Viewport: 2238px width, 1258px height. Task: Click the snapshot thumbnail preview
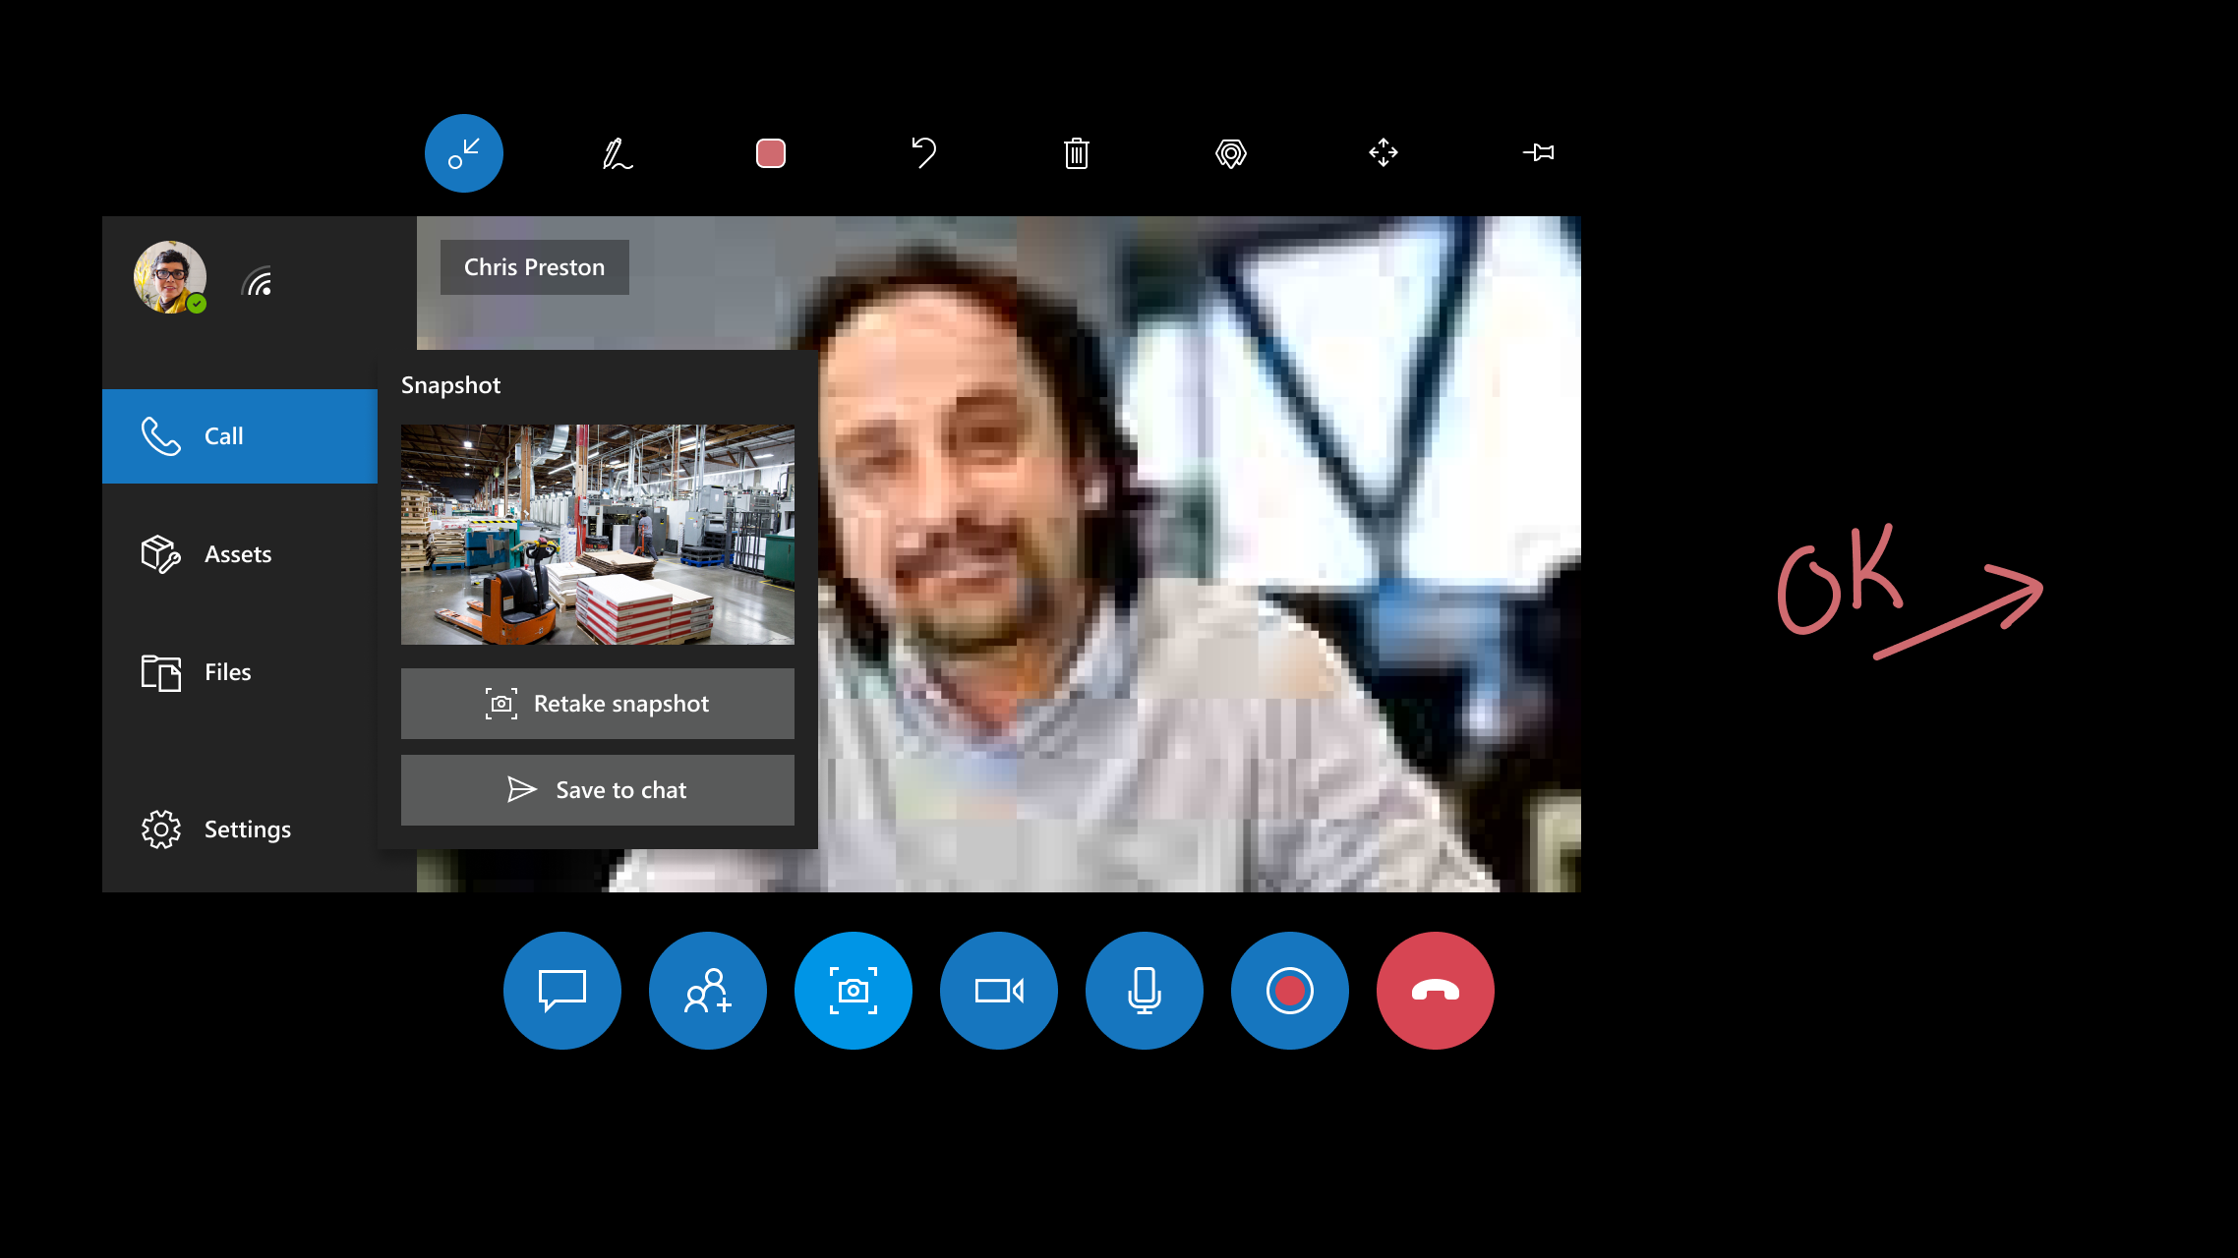pos(598,533)
